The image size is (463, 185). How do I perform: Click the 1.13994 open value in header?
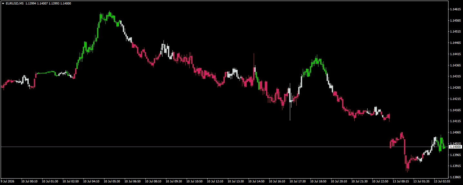click(x=31, y=4)
